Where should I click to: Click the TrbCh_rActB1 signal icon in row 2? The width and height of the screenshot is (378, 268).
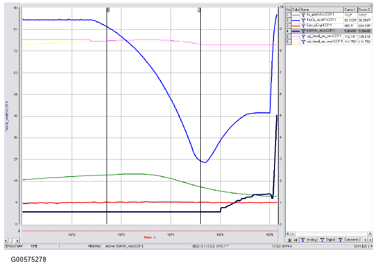303,19
